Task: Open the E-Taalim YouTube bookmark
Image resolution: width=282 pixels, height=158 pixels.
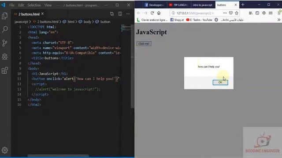Action: pos(199,20)
